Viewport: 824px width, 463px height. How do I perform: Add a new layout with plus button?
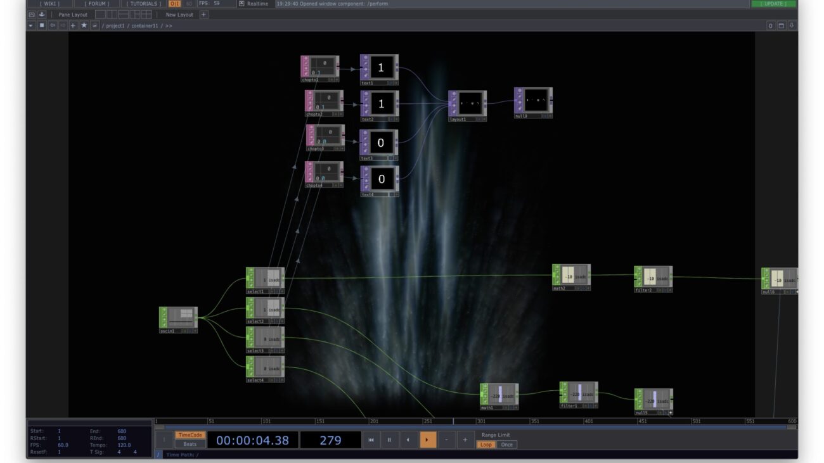point(203,15)
